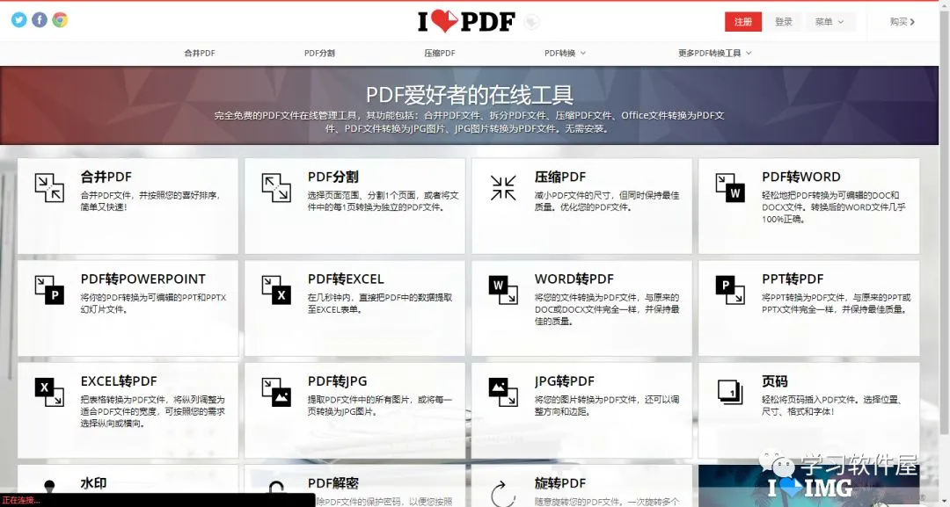Click the 旋转PDF rotate arrow icon
The width and height of the screenshot is (950, 507).
503,494
